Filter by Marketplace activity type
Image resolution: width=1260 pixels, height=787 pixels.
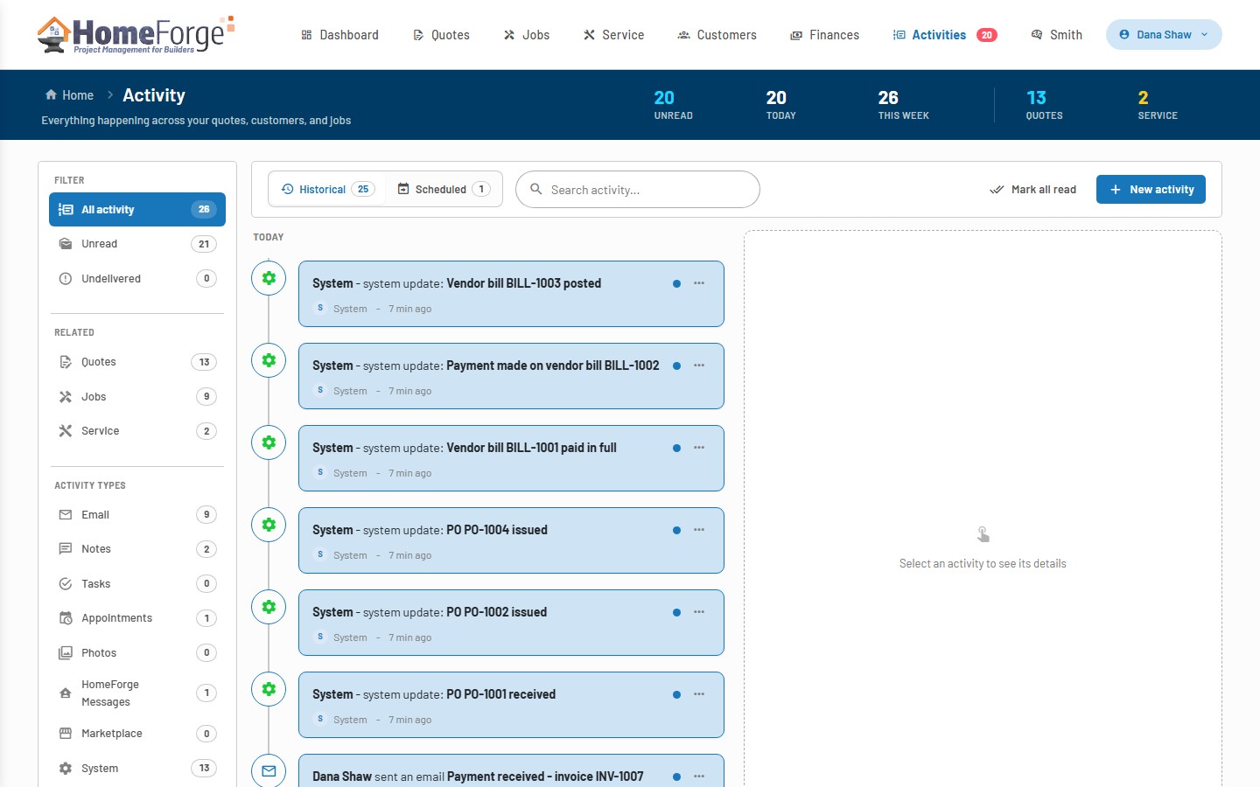[x=137, y=734]
